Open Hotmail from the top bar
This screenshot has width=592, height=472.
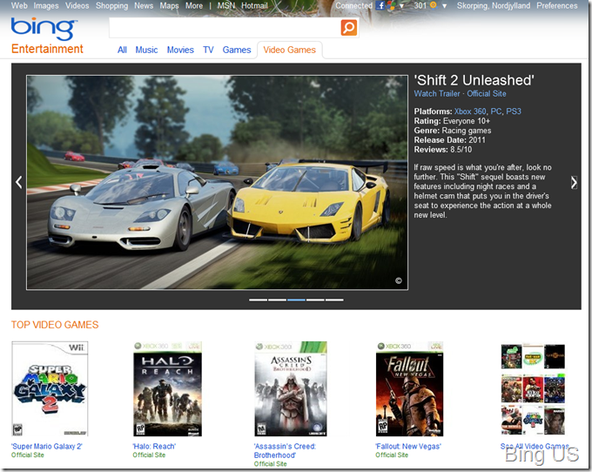[254, 6]
